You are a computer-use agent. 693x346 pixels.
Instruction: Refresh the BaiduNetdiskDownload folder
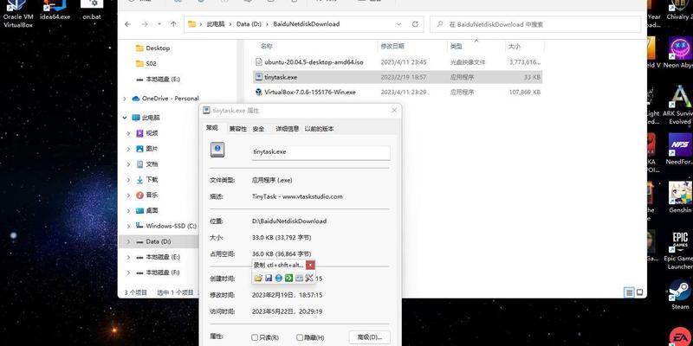click(x=415, y=24)
